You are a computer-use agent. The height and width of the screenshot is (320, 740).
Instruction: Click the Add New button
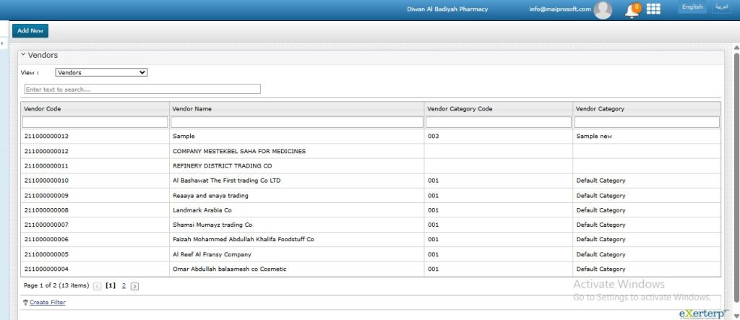30,30
